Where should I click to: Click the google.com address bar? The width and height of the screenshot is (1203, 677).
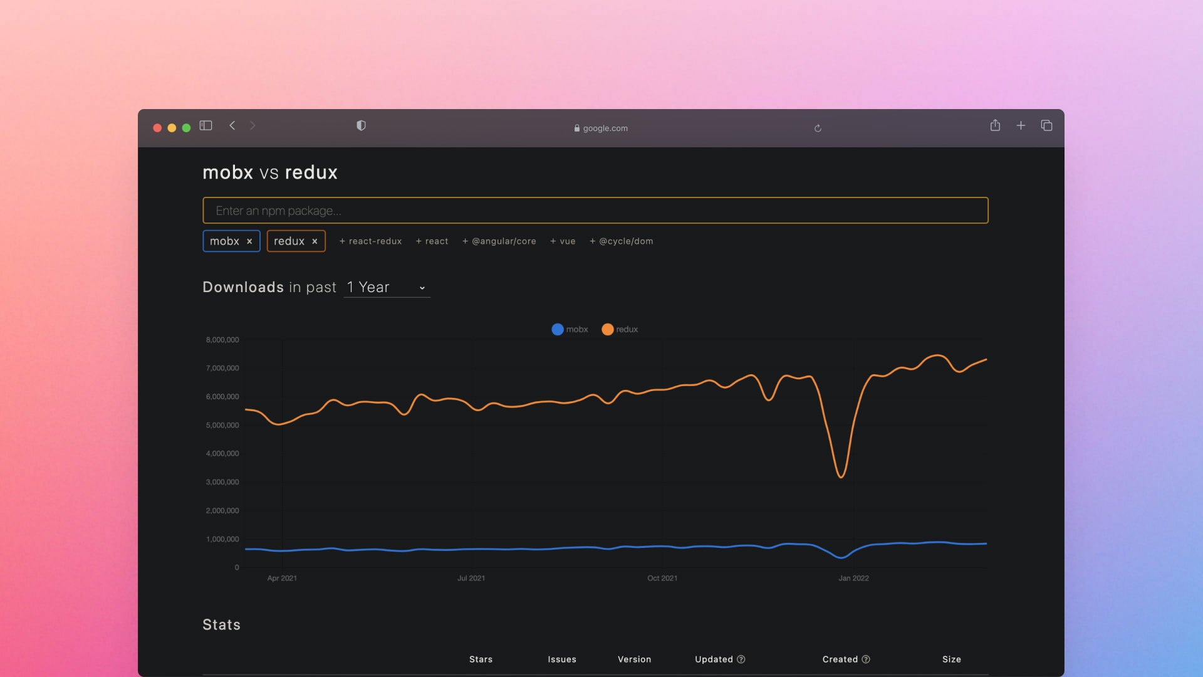(601, 128)
